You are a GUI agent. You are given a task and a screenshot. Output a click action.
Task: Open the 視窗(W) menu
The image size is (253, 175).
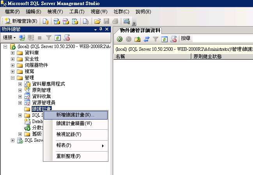click(99, 12)
